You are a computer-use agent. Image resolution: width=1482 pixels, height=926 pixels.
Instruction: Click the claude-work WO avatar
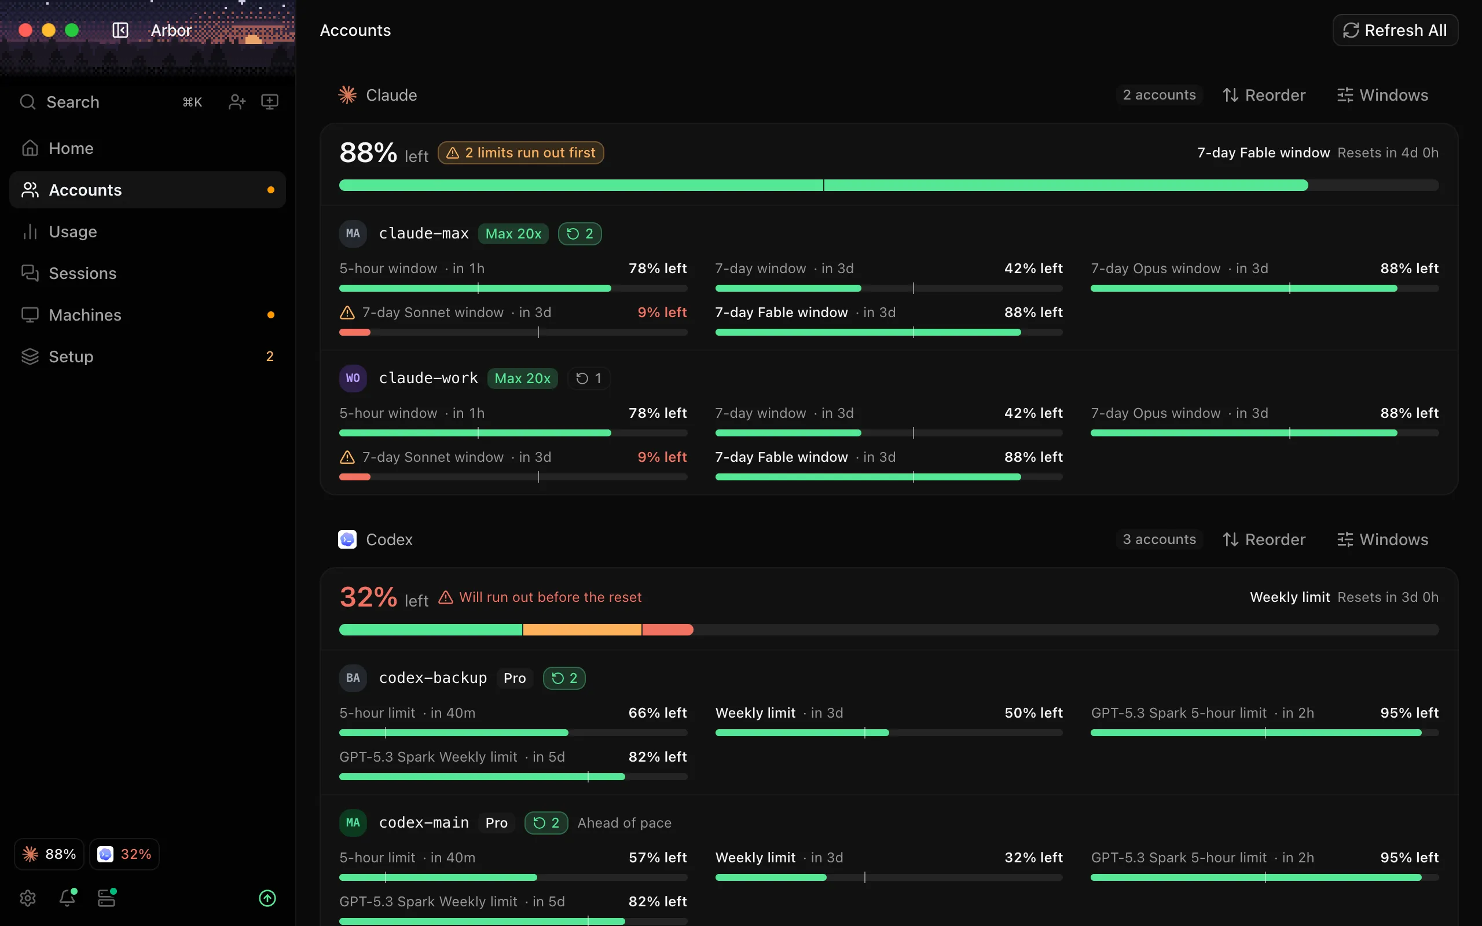coord(353,379)
